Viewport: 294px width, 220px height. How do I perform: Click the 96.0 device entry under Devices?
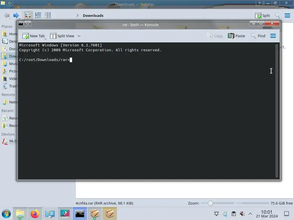coord(9,141)
